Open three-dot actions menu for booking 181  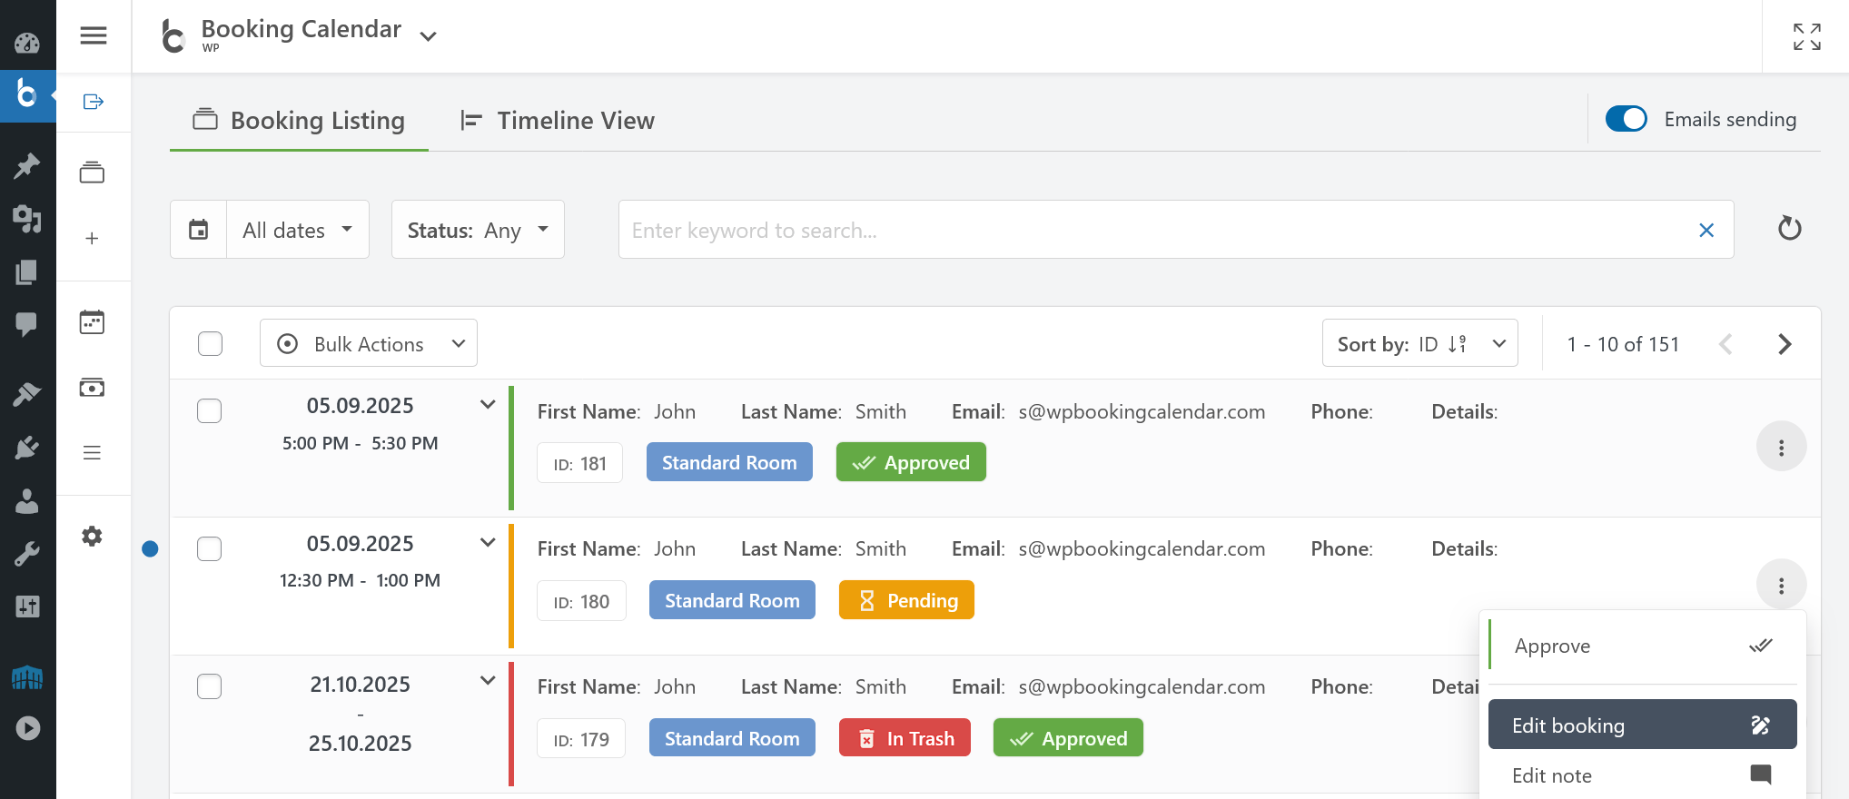pos(1781,448)
